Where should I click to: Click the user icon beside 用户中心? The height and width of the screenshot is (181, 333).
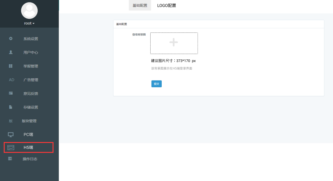point(11,52)
